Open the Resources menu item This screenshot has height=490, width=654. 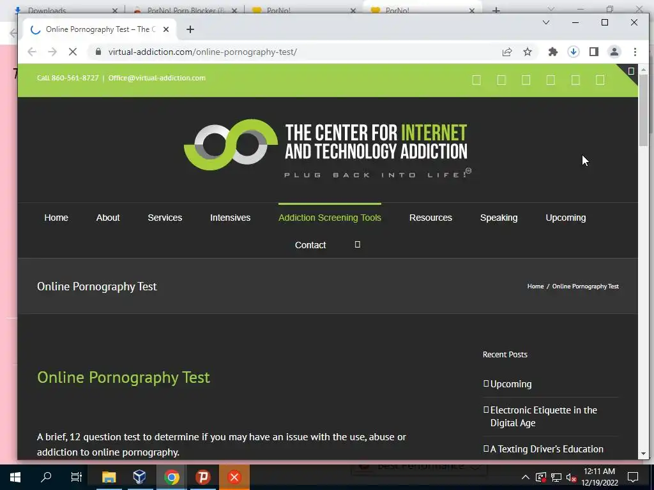[x=431, y=218]
